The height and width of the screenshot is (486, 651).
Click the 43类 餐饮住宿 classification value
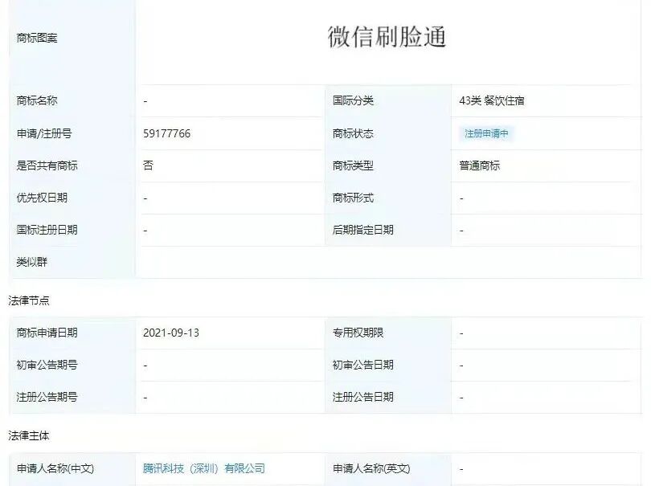tap(492, 100)
